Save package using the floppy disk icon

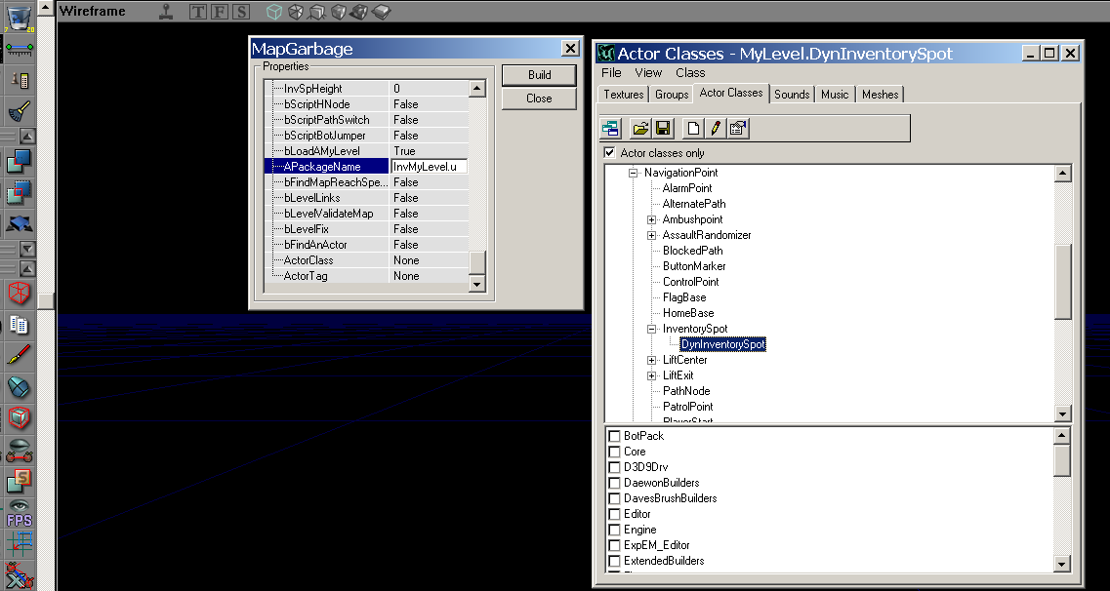pos(662,128)
